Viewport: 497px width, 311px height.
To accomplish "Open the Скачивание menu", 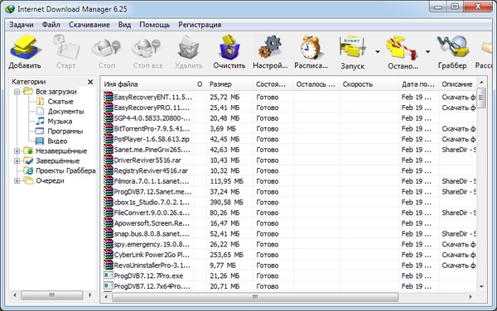I will (89, 25).
